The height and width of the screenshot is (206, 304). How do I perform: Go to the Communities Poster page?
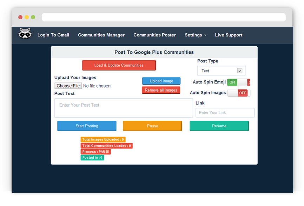tap(154, 35)
